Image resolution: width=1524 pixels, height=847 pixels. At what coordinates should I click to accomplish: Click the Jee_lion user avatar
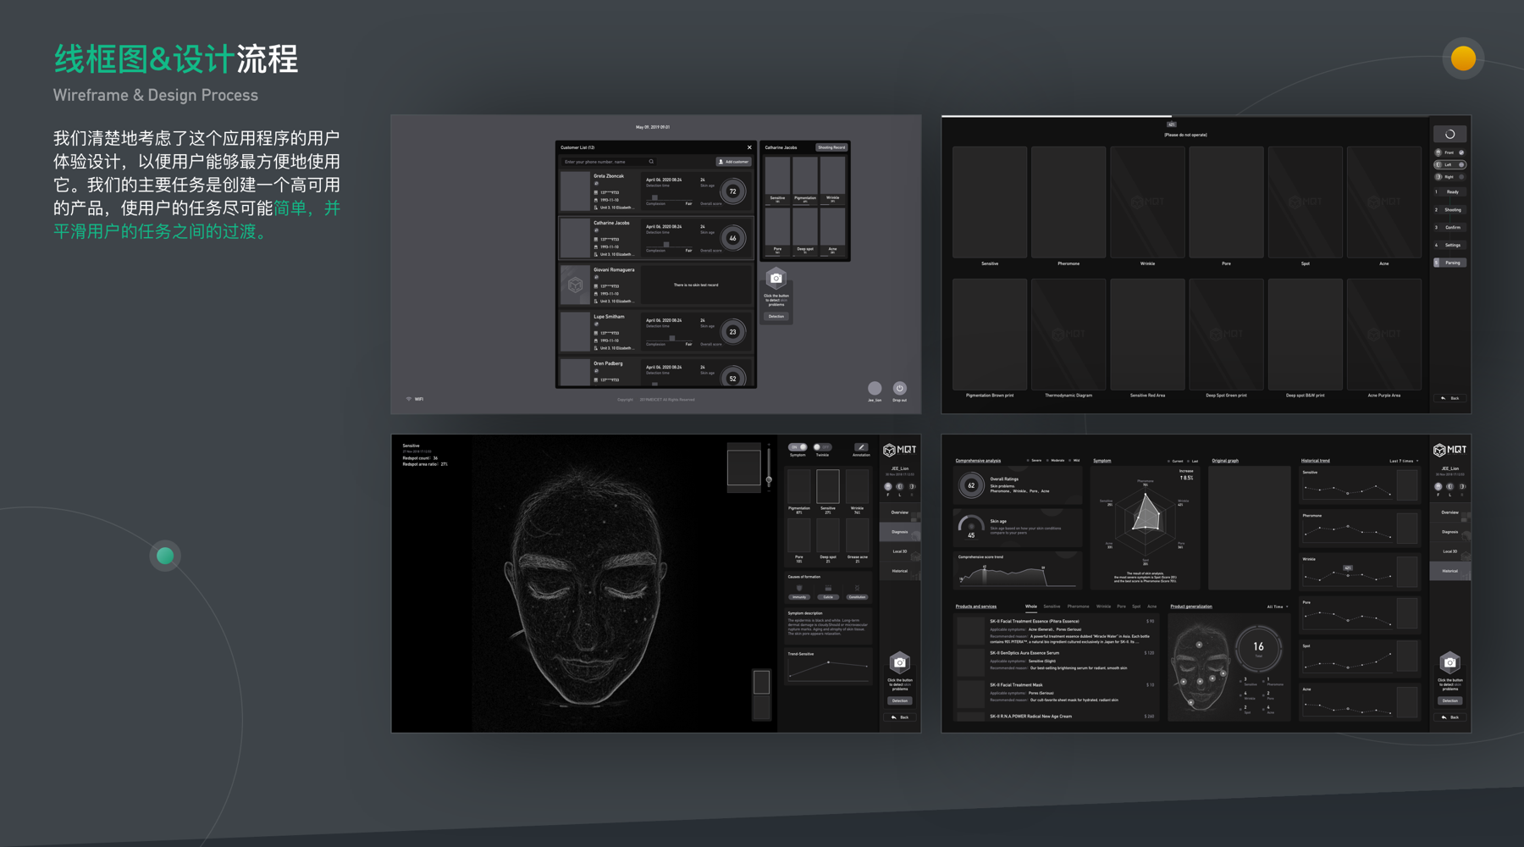[875, 389]
